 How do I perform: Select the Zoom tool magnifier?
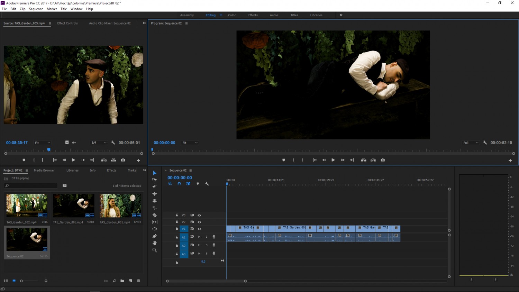[155, 250]
